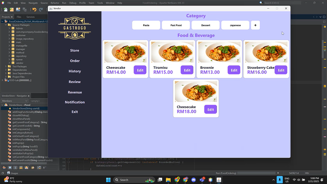Screen dimensions: 327x184
Task: Switch to the Services tab
Action: tap(30, 17)
